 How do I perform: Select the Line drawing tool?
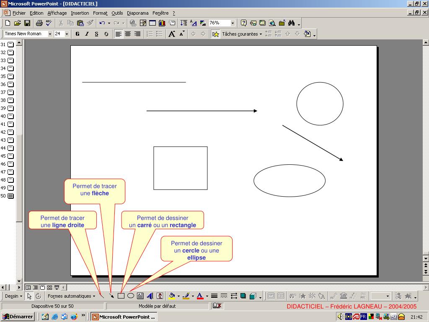102,296
